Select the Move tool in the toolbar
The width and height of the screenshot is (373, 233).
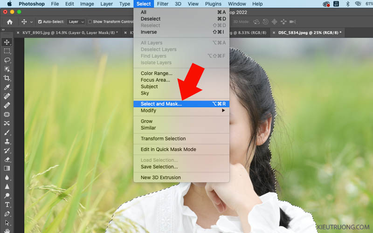pos(7,42)
